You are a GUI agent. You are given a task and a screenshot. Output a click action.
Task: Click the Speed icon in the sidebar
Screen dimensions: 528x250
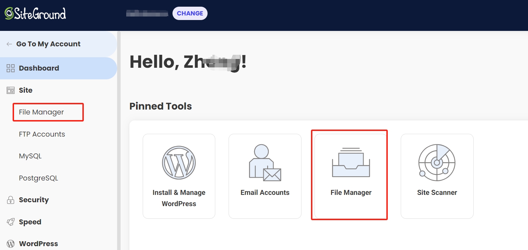(x=10, y=222)
